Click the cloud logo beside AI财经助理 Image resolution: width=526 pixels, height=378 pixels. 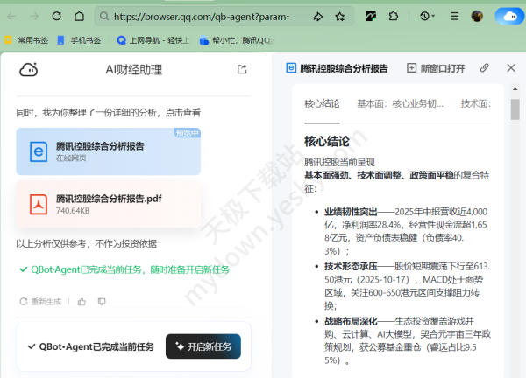point(28,70)
